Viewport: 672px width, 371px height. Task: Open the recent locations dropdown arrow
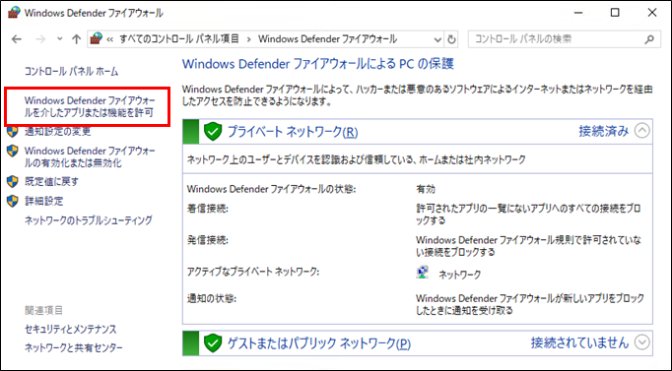pyautogui.click(x=59, y=39)
